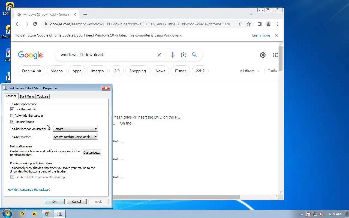View site information lock icon
The width and height of the screenshot is (349, 218).
45,24
